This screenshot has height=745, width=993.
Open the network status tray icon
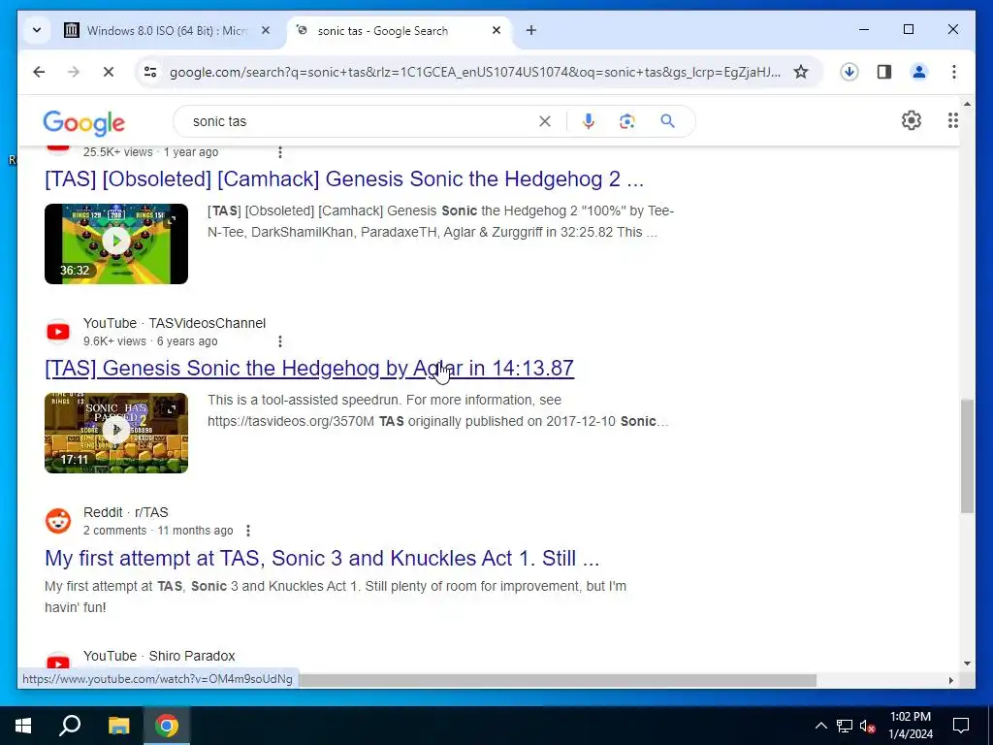pos(845,726)
